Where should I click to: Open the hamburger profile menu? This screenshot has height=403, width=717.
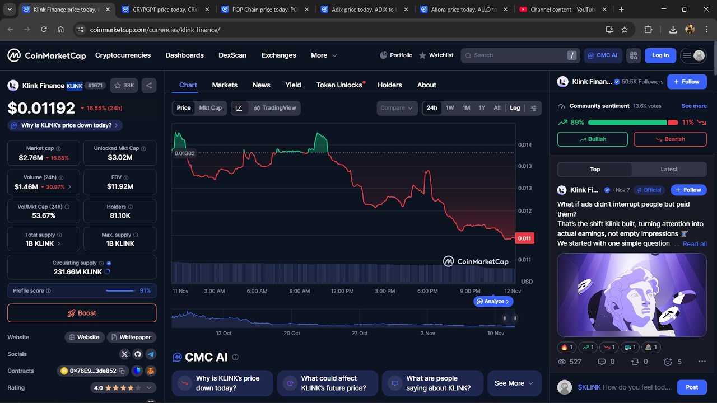[693, 55]
